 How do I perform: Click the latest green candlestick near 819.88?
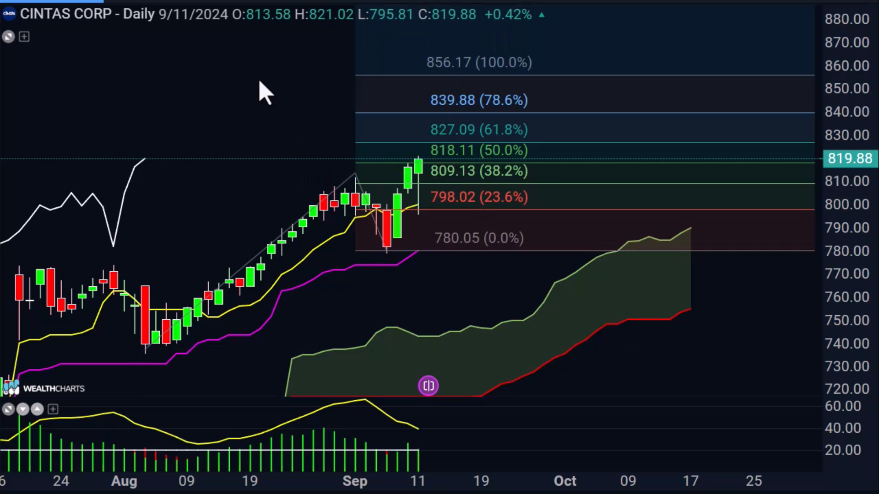tap(418, 166)
